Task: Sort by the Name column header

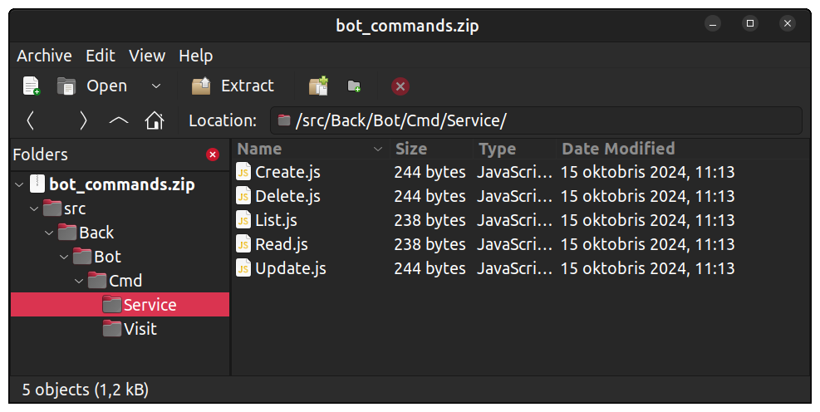Action: click(311, 149)
